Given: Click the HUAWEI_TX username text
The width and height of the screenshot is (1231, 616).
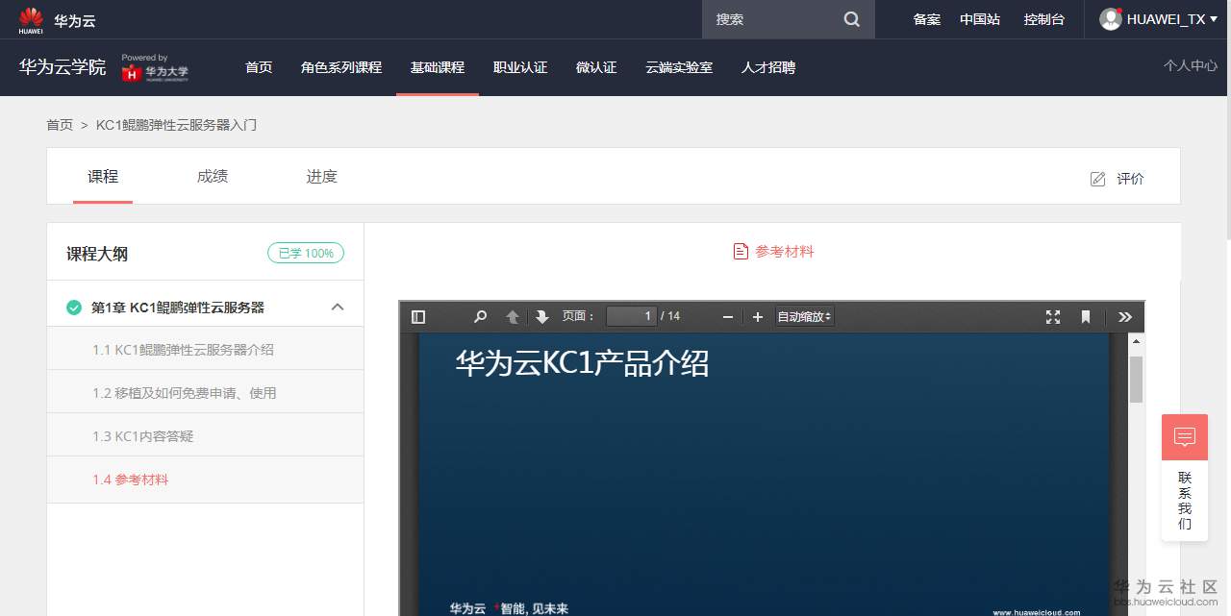Looking at the screenshot, I should tap(1167, 19).
